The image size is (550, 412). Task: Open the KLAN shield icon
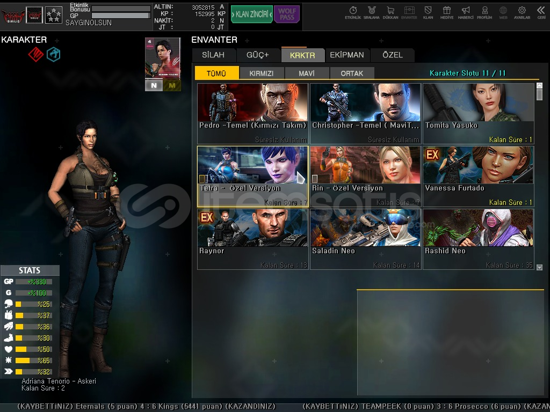(x=428, y=13)
